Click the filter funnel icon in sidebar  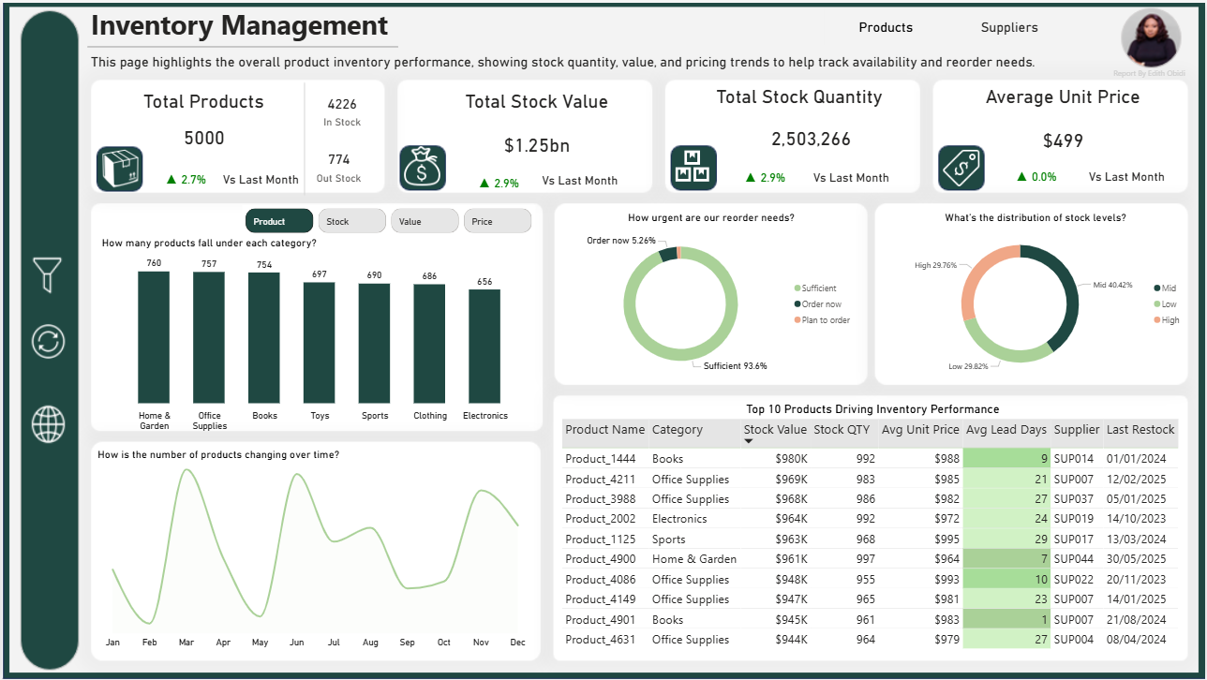click(x=48, y=275)
